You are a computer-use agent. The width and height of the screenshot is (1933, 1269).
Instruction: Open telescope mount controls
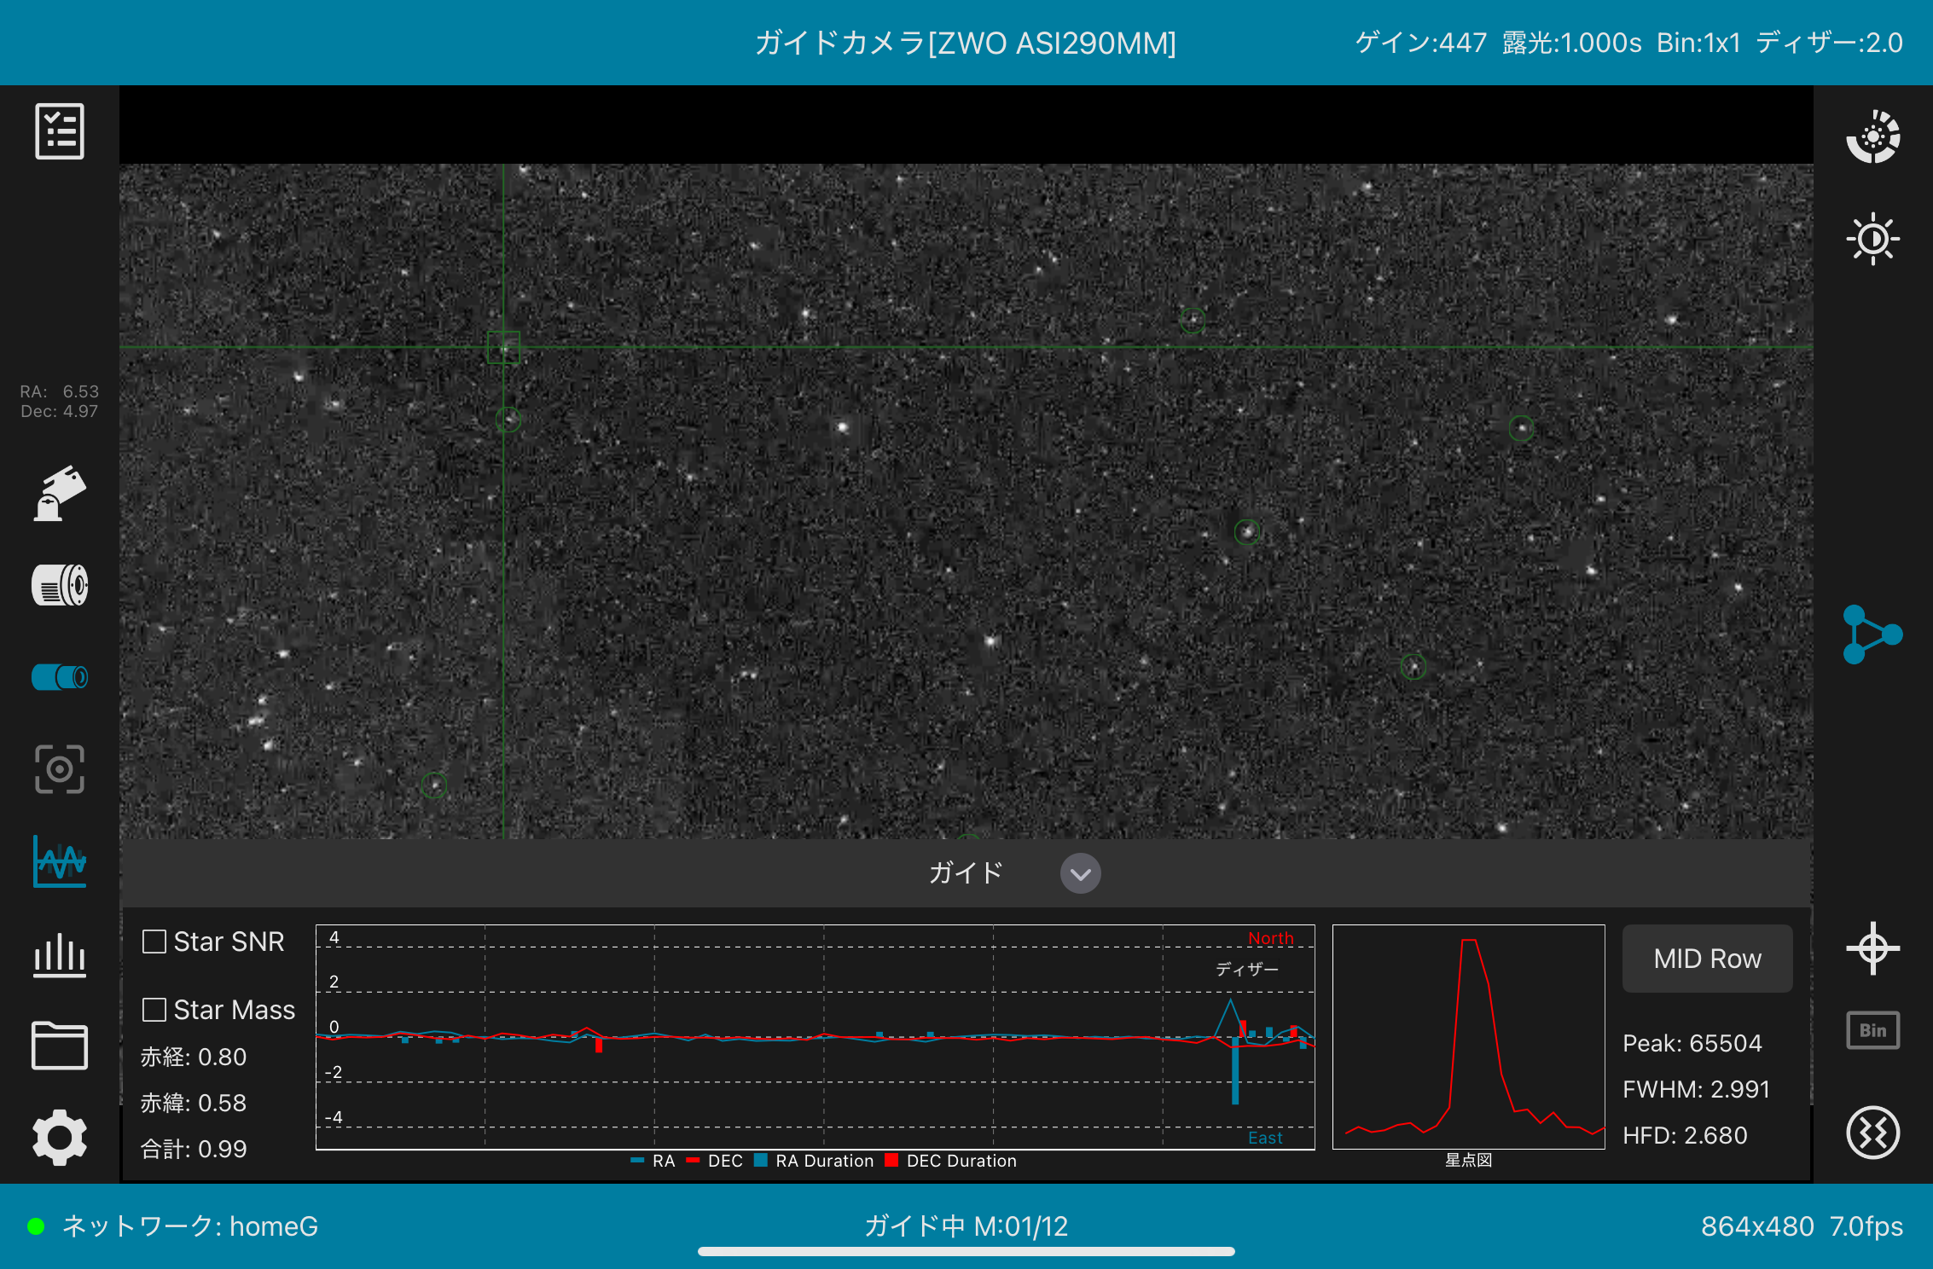60,493
